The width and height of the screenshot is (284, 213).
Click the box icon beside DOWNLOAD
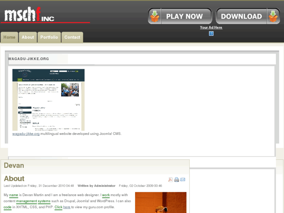[273, 16]
